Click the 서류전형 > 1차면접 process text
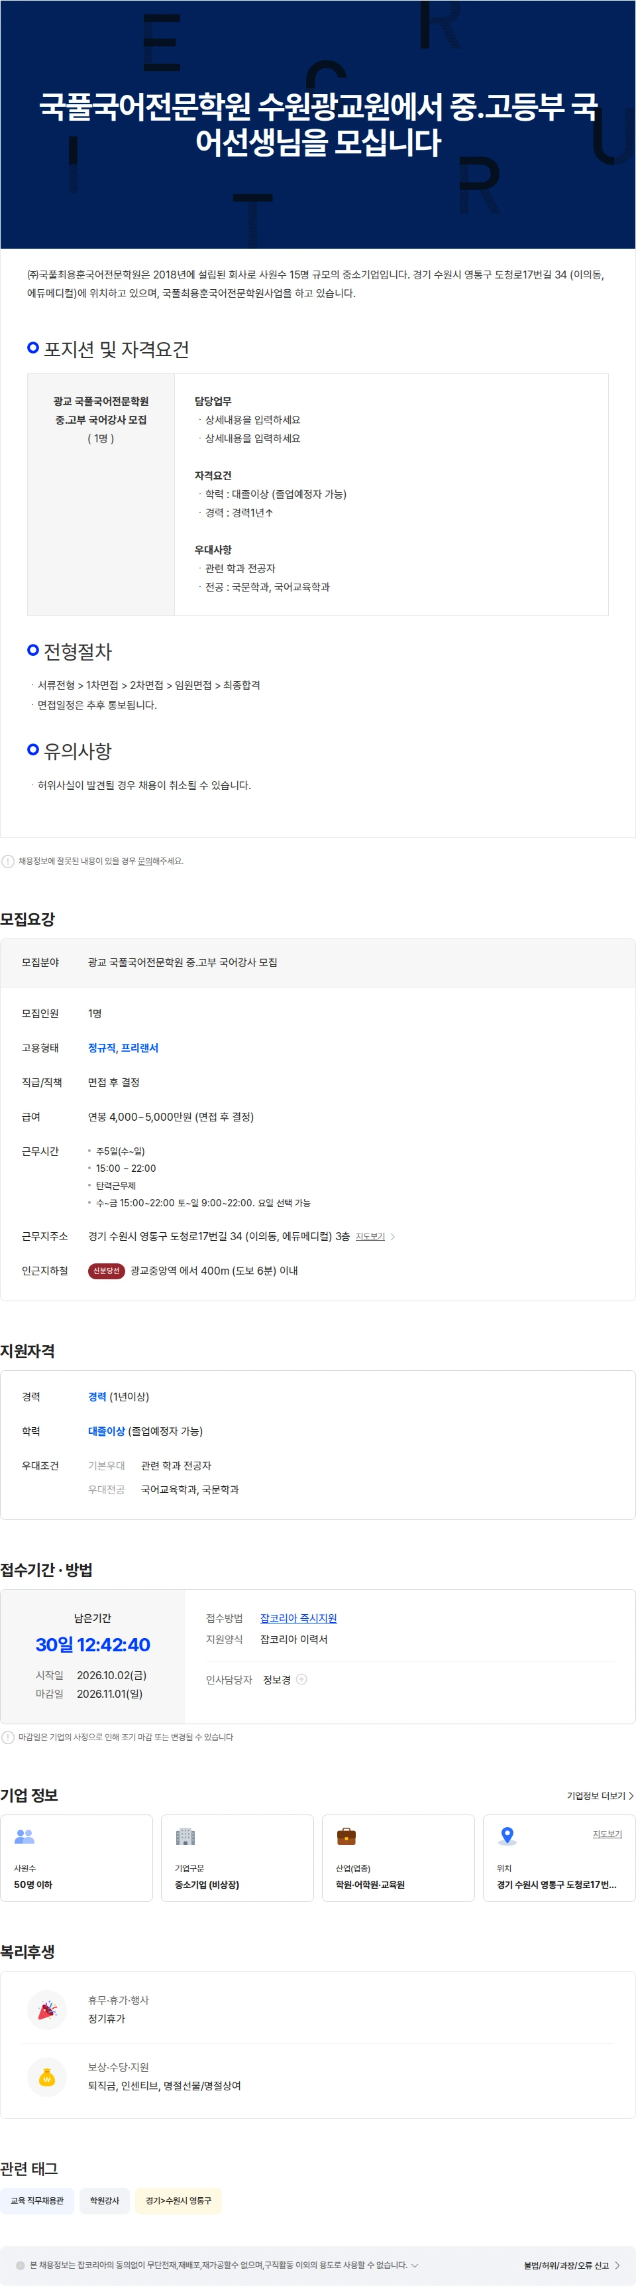Image resolution: width=636 pixels, height=2286 pixels. click(x=149, y=685)
